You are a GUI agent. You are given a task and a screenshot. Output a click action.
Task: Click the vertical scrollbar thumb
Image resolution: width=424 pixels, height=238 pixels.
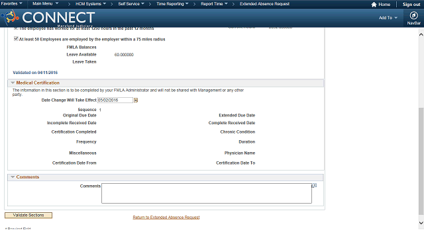click(x=421, y=161)
